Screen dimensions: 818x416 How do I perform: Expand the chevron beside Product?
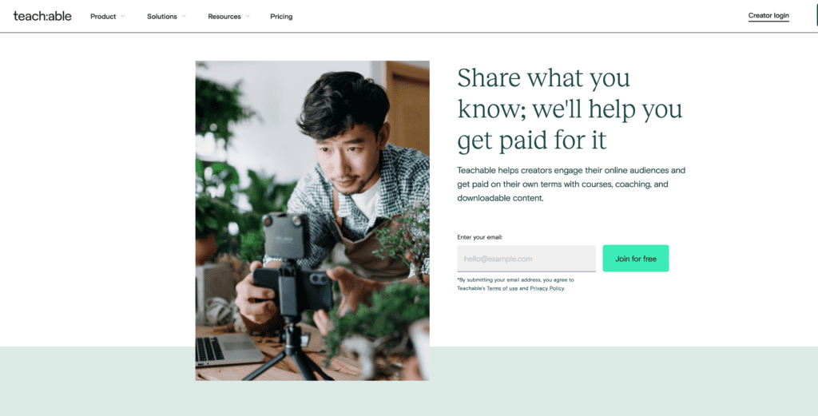123,16
